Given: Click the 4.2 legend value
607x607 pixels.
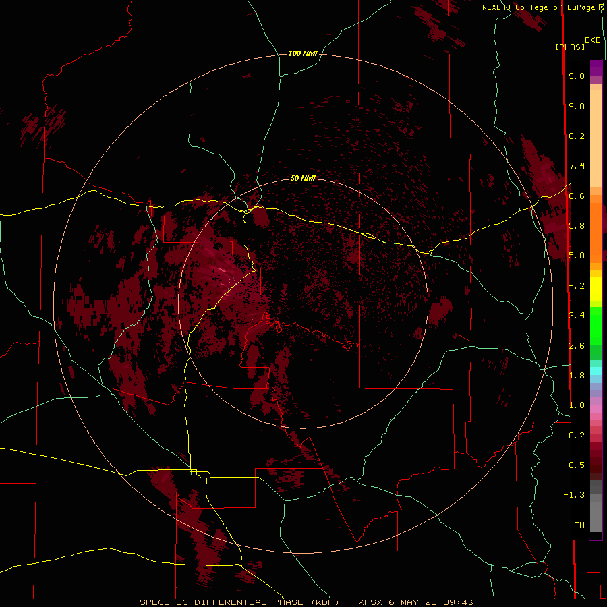Looking at the screenshot, I should point(577,286).
